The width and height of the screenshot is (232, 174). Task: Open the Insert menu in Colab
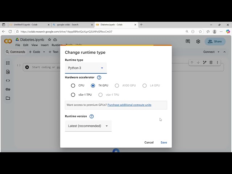pos(45,45)
